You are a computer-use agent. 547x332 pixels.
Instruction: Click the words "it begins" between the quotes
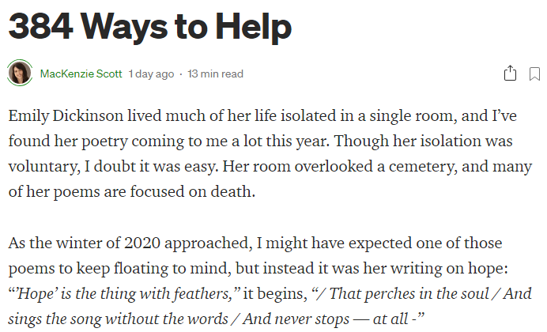pyautogui.click(x=273, y=293)
